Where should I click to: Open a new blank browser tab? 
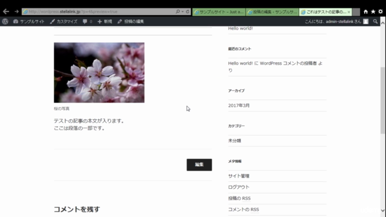tap(356, 12)
